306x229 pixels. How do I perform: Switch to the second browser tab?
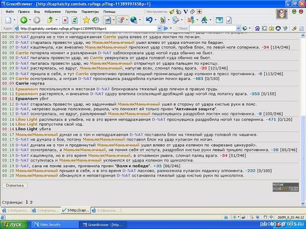point(46,211)
